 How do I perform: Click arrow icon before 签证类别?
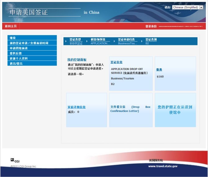tap(142, 41)
